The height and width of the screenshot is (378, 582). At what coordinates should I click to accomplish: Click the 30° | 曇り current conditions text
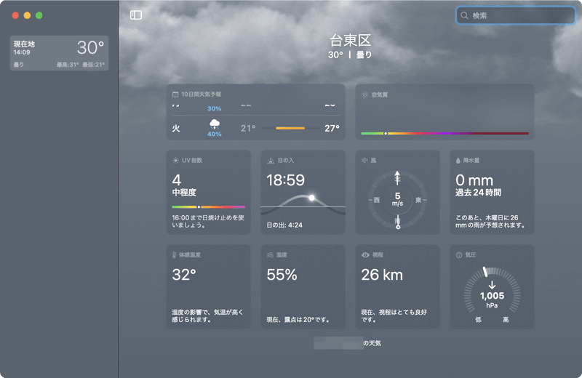point(350,55)
